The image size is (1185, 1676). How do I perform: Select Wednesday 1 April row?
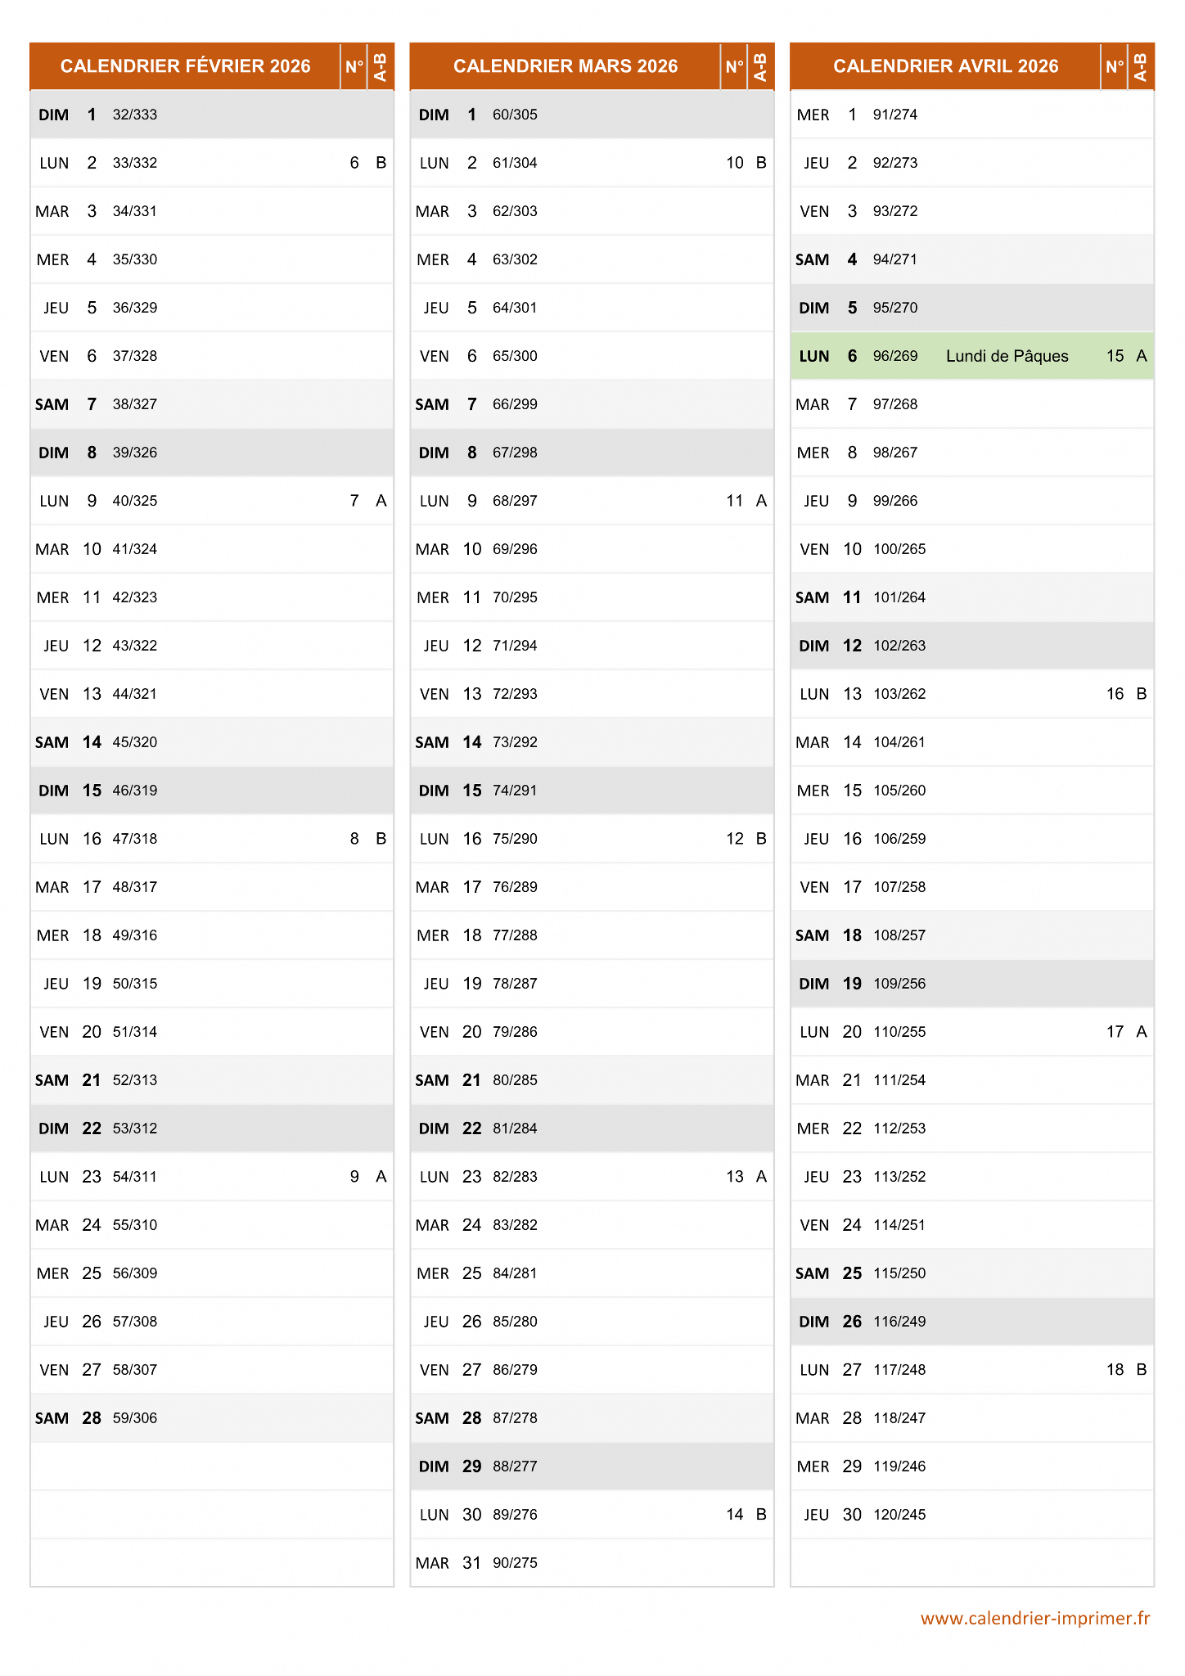(972, 115)
